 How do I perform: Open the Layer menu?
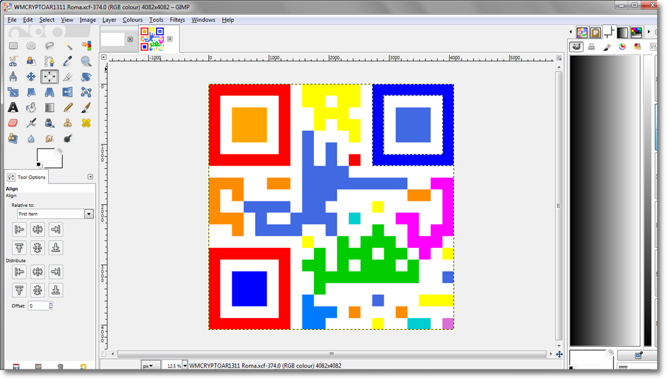[x=109, y=20]
